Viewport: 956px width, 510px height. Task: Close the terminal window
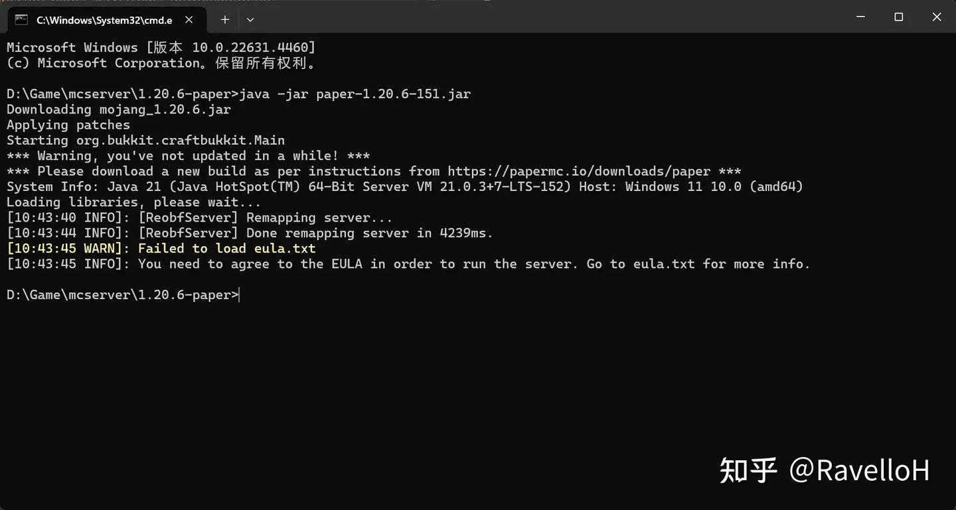[x=937, y=17]
